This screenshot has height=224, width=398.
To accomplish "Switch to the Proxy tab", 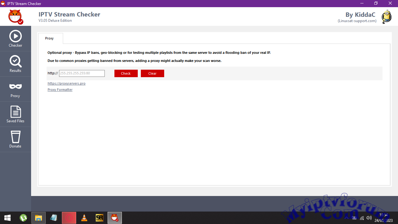I will point(49,38).
